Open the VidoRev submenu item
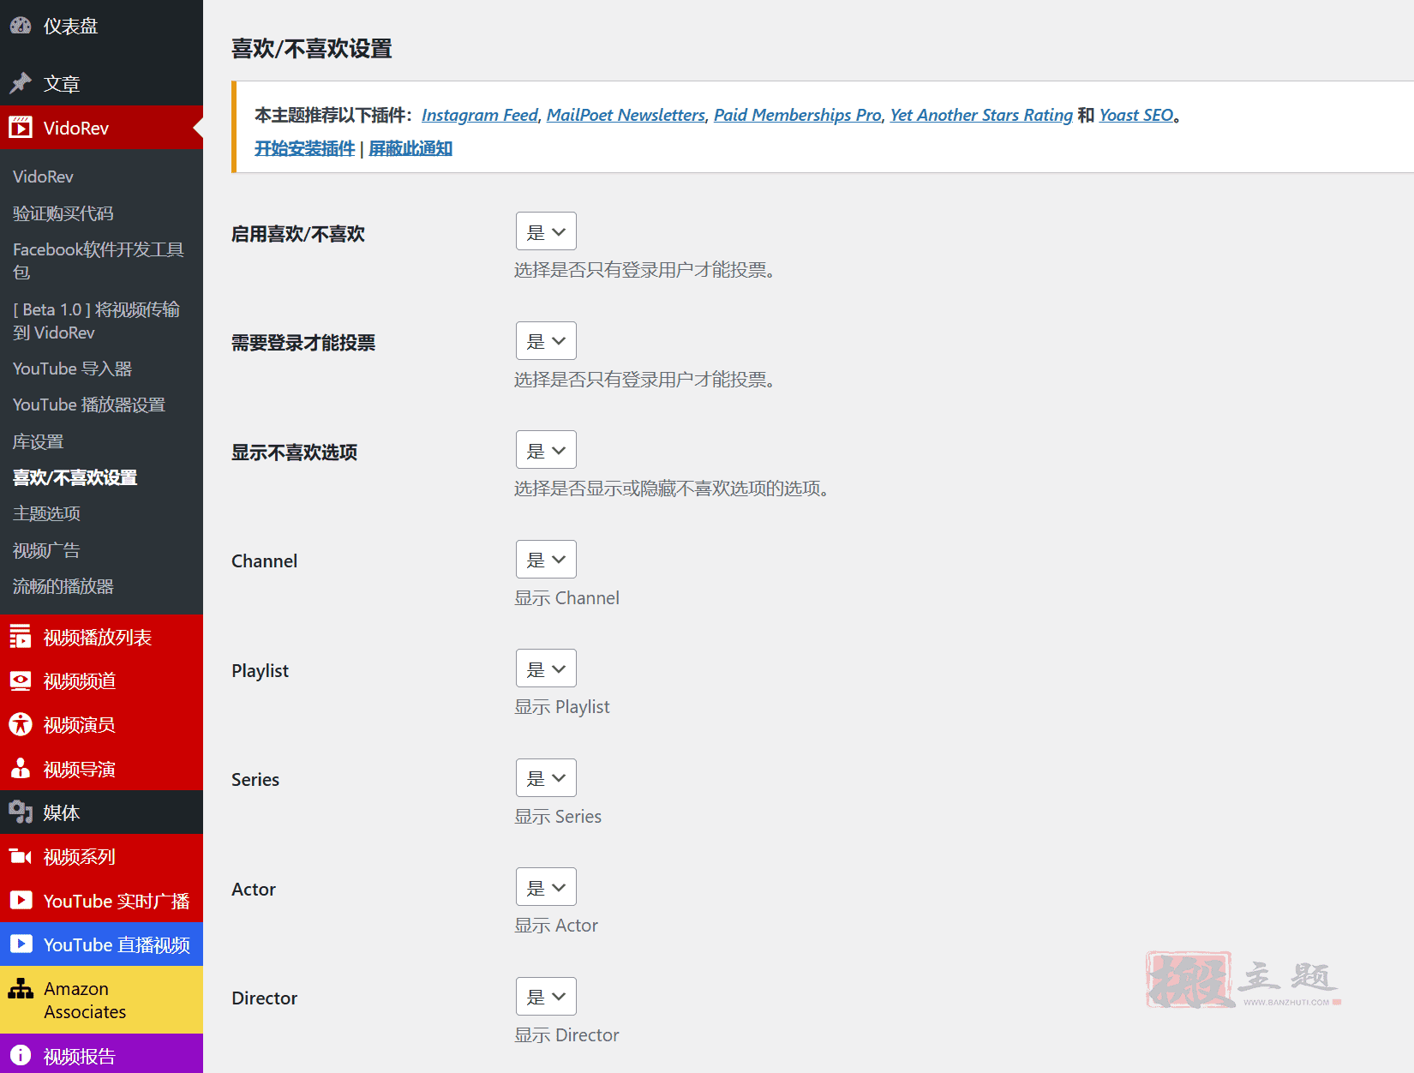 pos(43,177)
